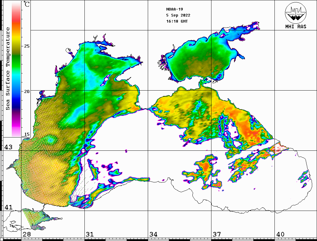Click latitude label 43
This screenshot has height=241, width=317.
tap(8, 147)
